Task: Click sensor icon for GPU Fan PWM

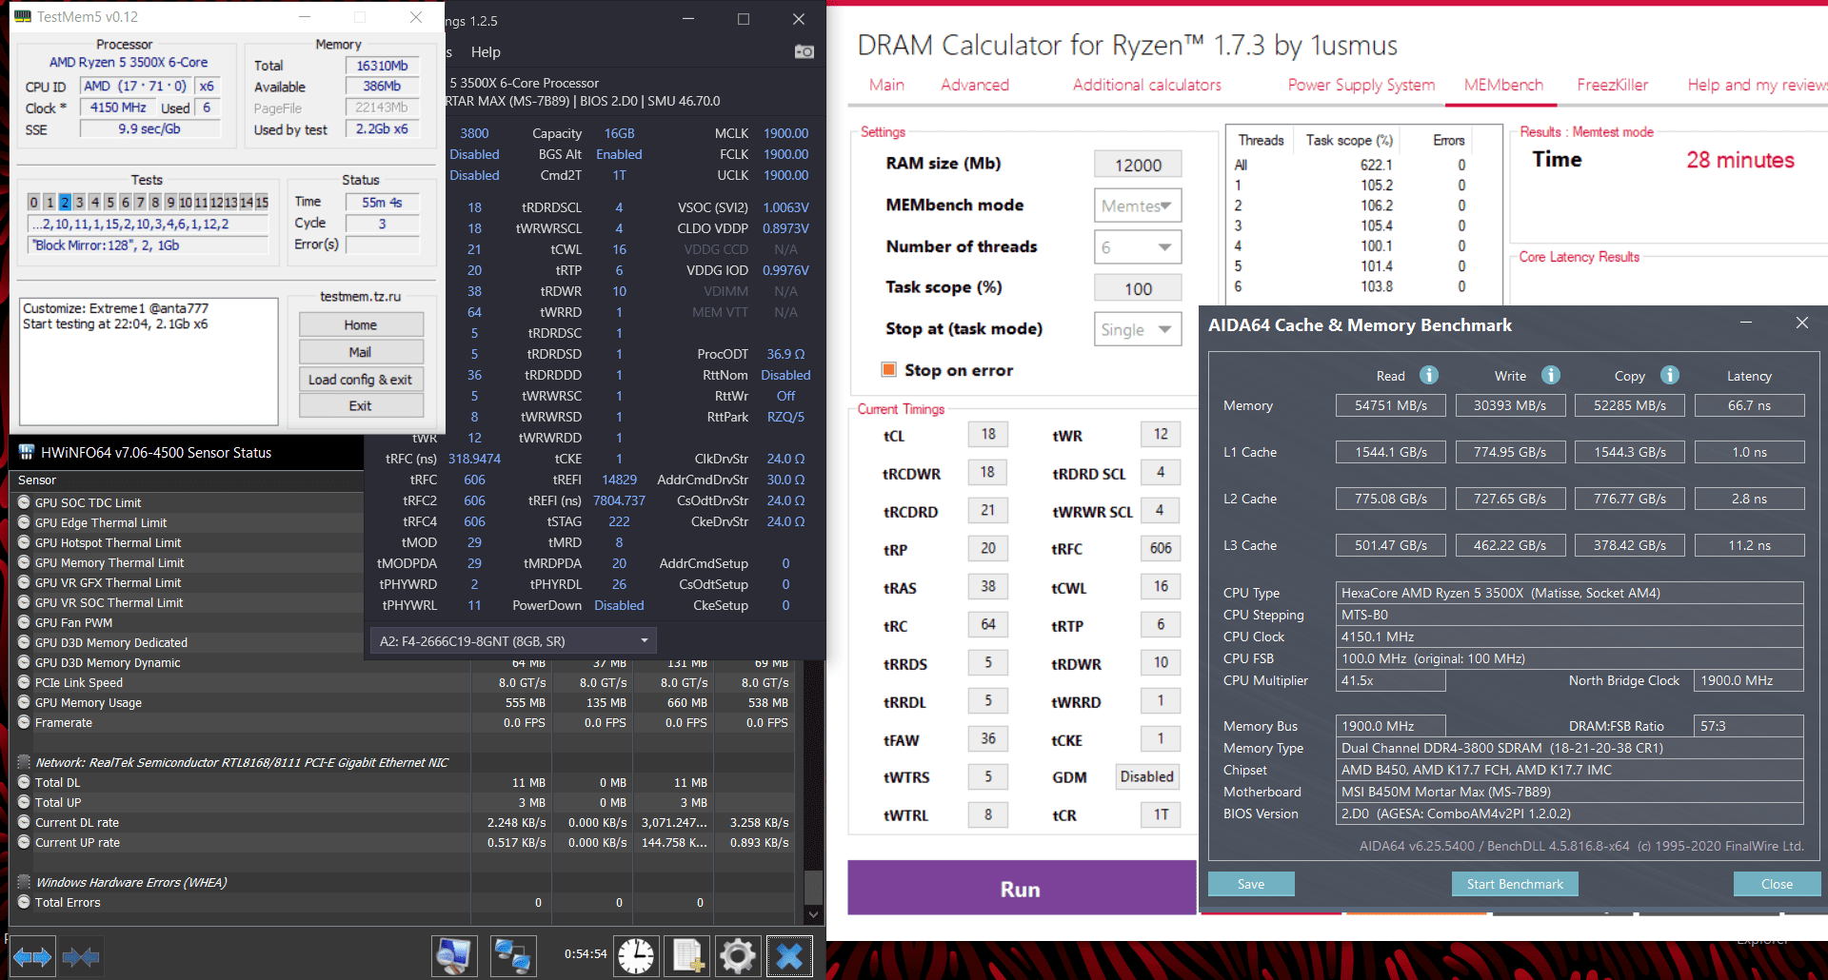Action: [x=25, y=622]
